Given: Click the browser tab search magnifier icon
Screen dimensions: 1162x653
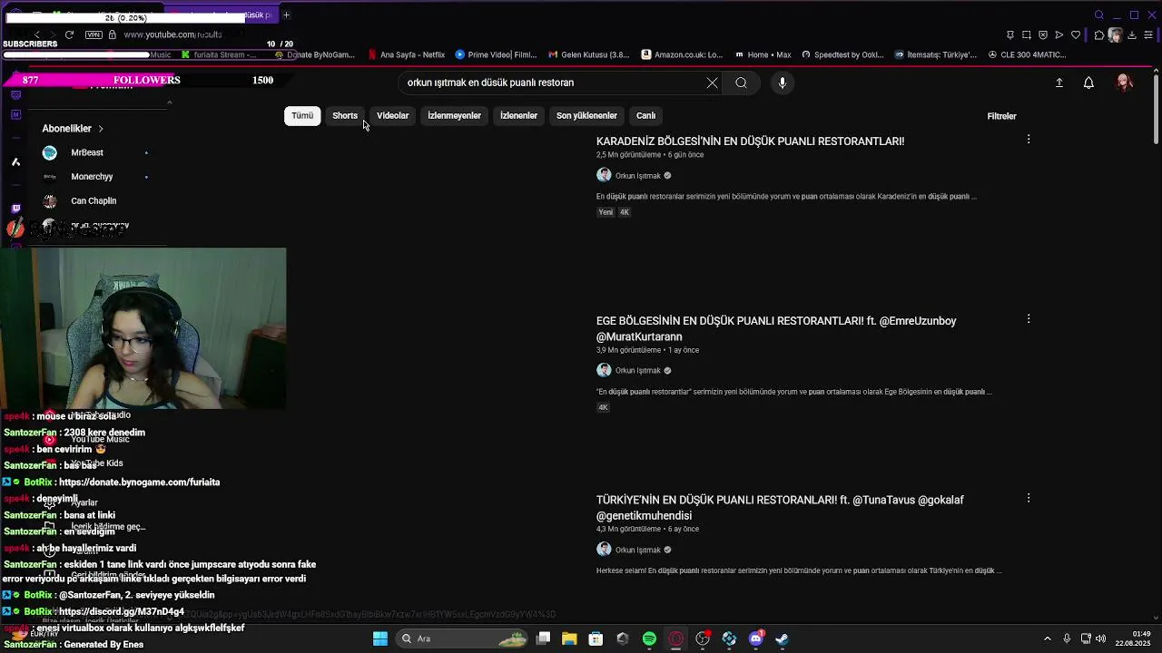Looking at the screenshot, I should coord(1099,15).
